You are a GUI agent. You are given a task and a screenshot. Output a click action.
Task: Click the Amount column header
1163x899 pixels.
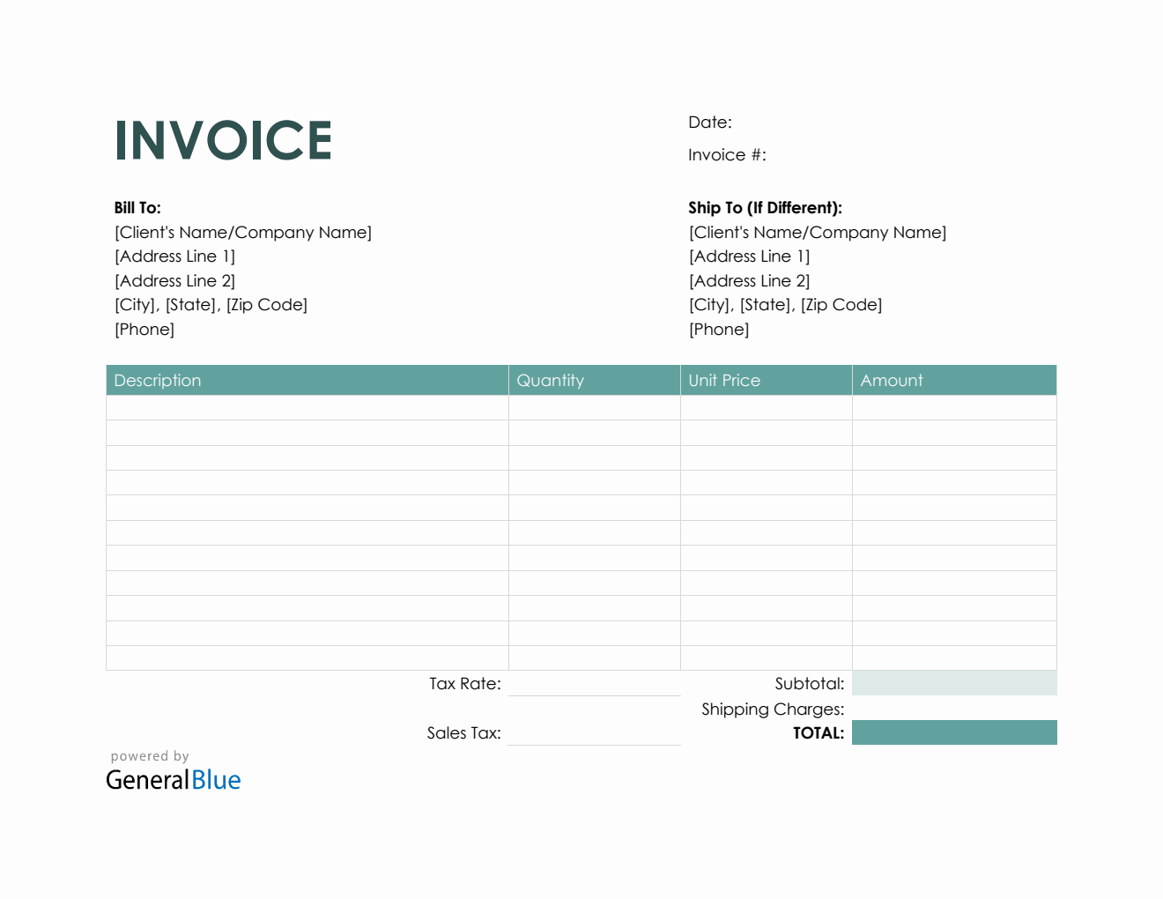point(892,380)
